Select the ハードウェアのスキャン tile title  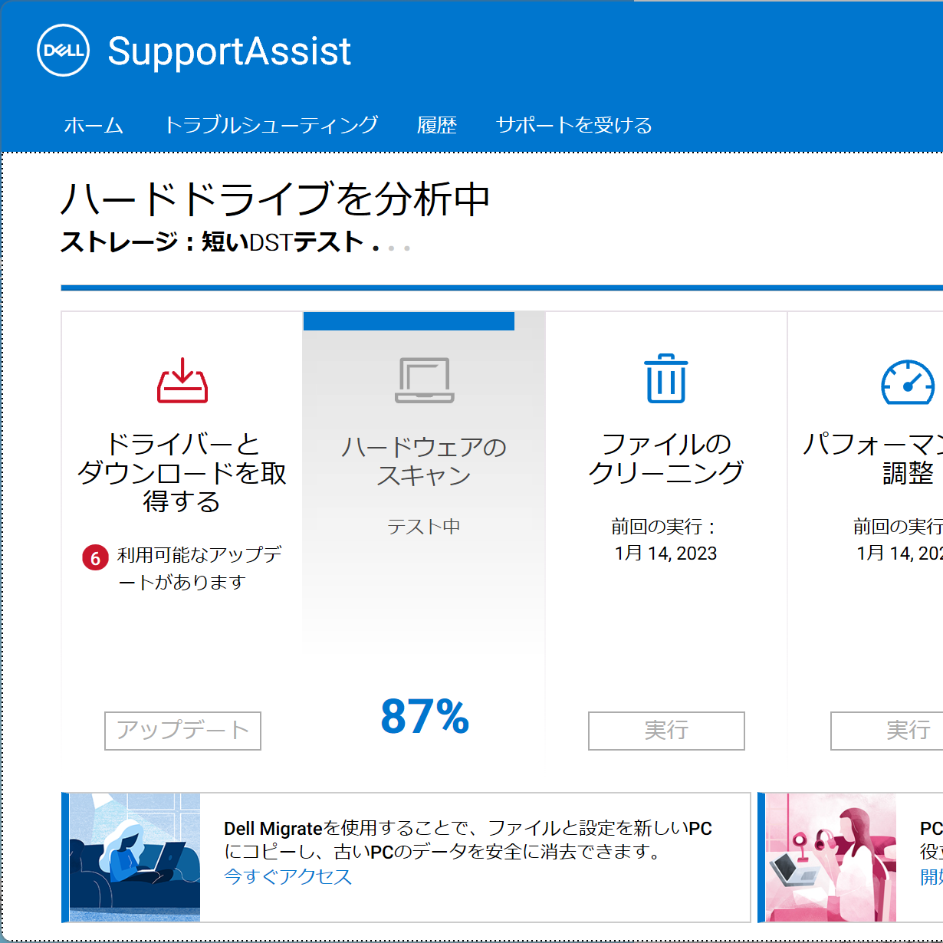[x=424, y=461]
